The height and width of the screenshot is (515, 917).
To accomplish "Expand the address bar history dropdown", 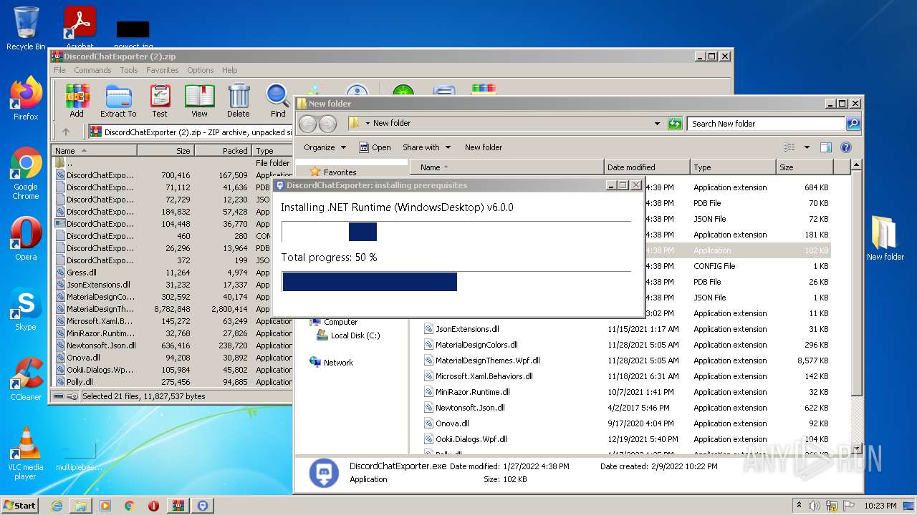I will (x=657, y=124).
